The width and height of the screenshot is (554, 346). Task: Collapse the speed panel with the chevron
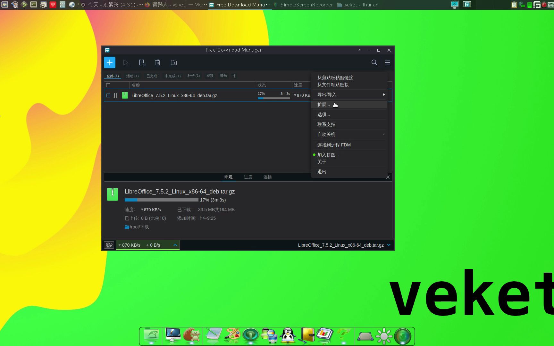(175, 245)
